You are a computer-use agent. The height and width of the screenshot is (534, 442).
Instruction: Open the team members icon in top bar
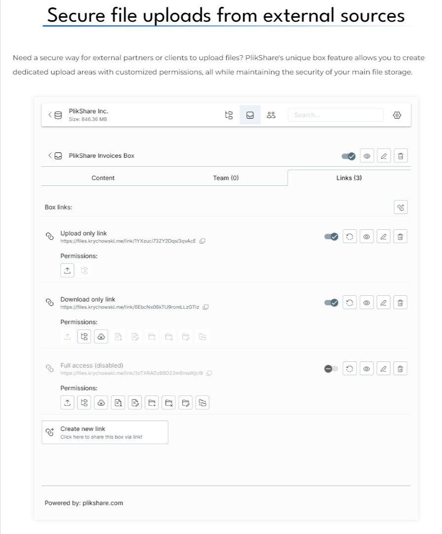pyautogui.click(x=271, y=115)
